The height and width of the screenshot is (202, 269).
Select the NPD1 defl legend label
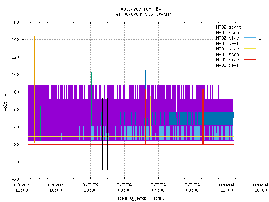coord(227,65)
